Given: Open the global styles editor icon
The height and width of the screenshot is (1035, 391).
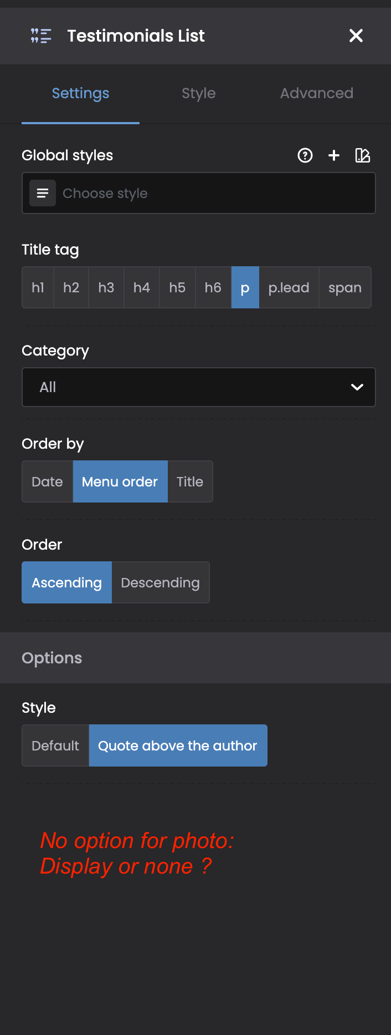Looking at the screenshot, I should click(363, 155).
